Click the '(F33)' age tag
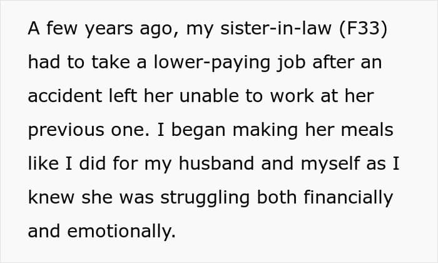 (x=363, y=29)
